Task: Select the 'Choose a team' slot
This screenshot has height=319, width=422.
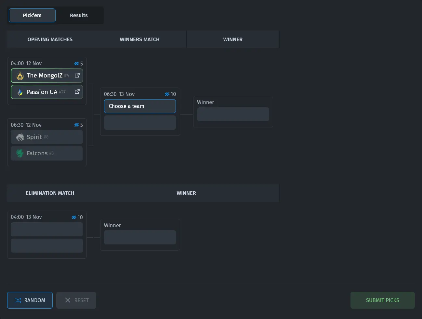Action: (x=140, y=106)
